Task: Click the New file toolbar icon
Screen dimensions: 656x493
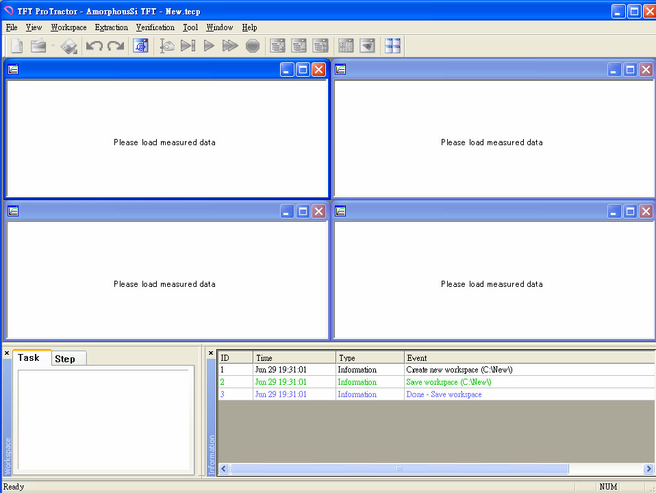Action: click(x=17, y=46)
